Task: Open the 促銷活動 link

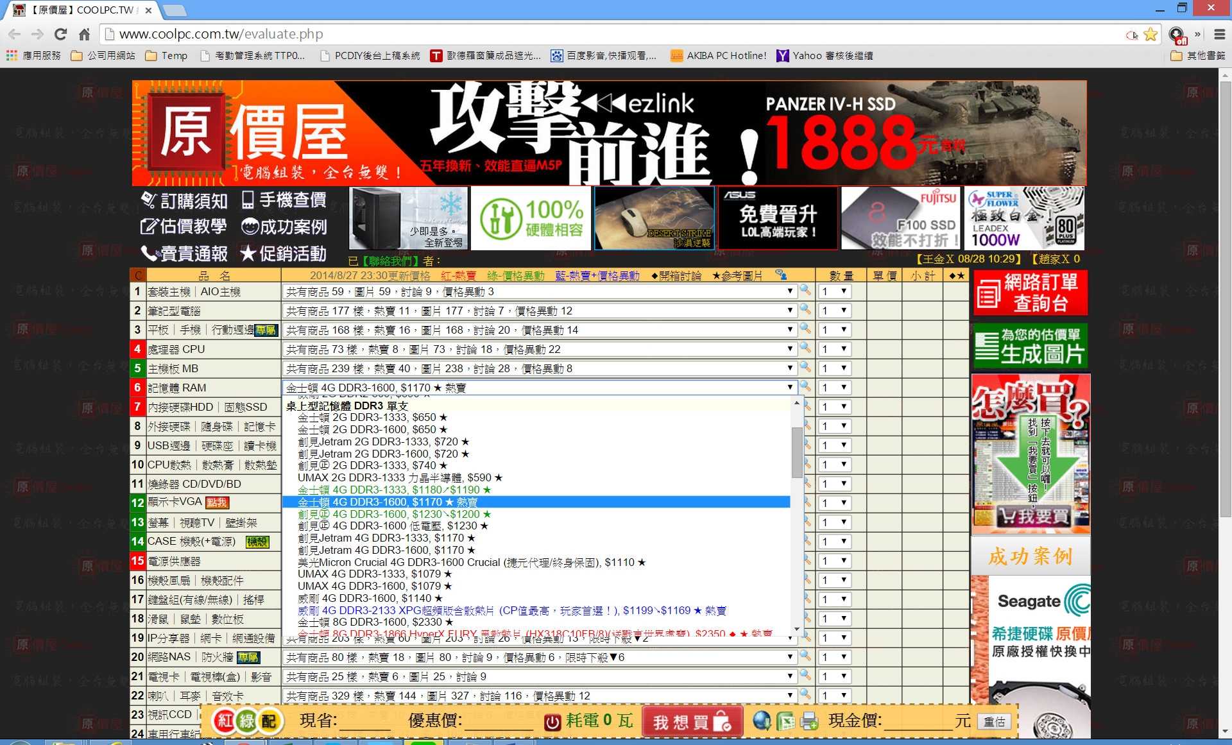Action: (284, 253)
